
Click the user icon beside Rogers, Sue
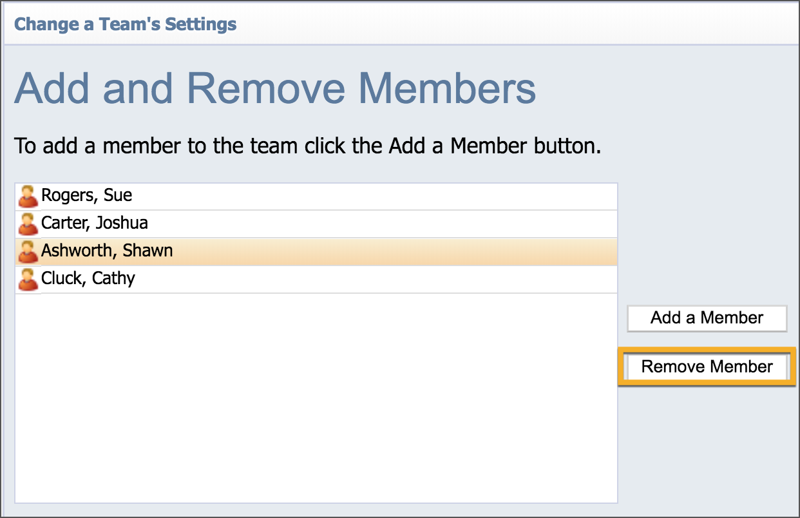[28, 197]
